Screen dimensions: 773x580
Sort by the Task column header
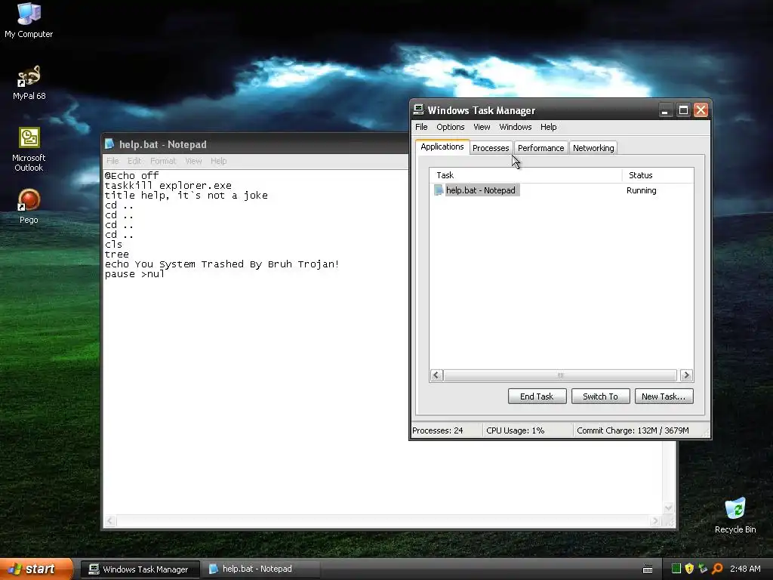coord(525,175)
